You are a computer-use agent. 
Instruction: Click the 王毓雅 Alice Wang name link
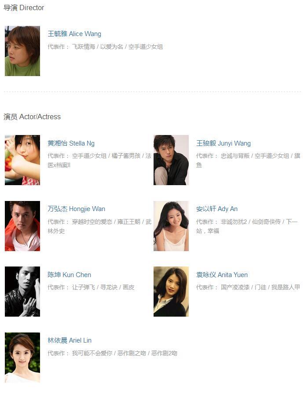[74, 34]
